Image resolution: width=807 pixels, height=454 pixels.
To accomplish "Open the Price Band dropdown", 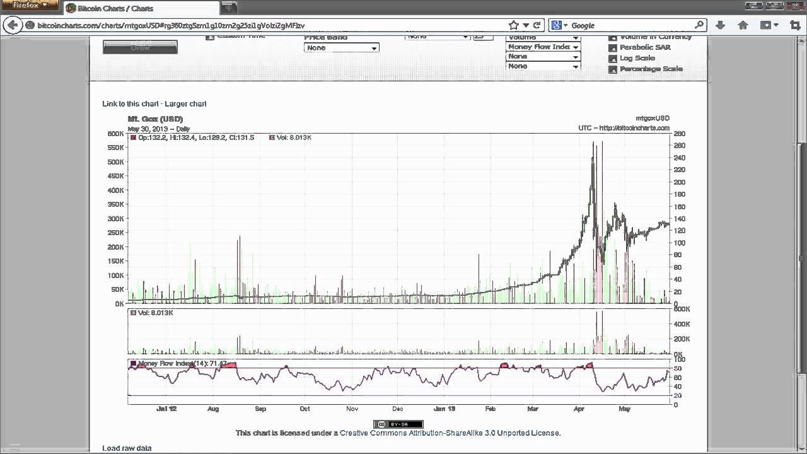I will point(341,48).
